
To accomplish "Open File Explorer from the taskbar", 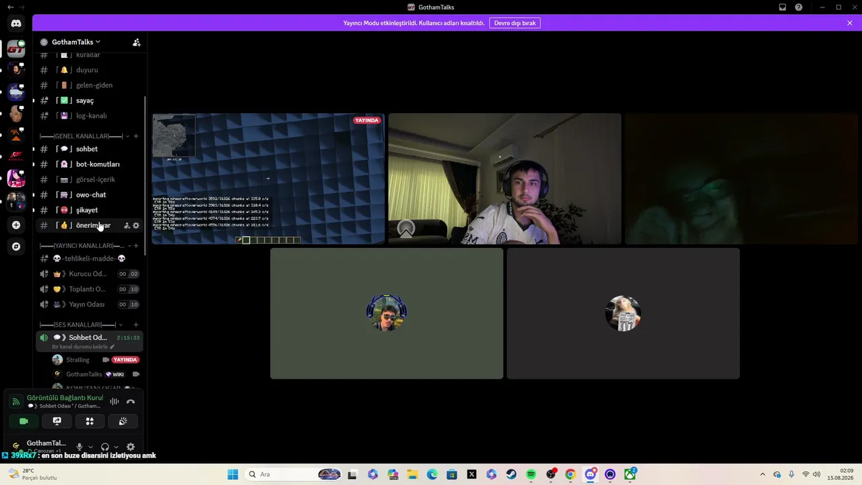I will point(412,474).
